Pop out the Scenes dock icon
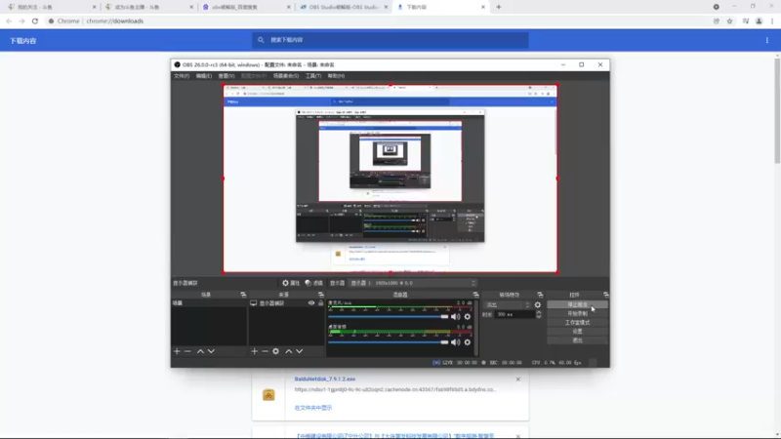This screenshot has width=781, height=439. coord(243,295)
